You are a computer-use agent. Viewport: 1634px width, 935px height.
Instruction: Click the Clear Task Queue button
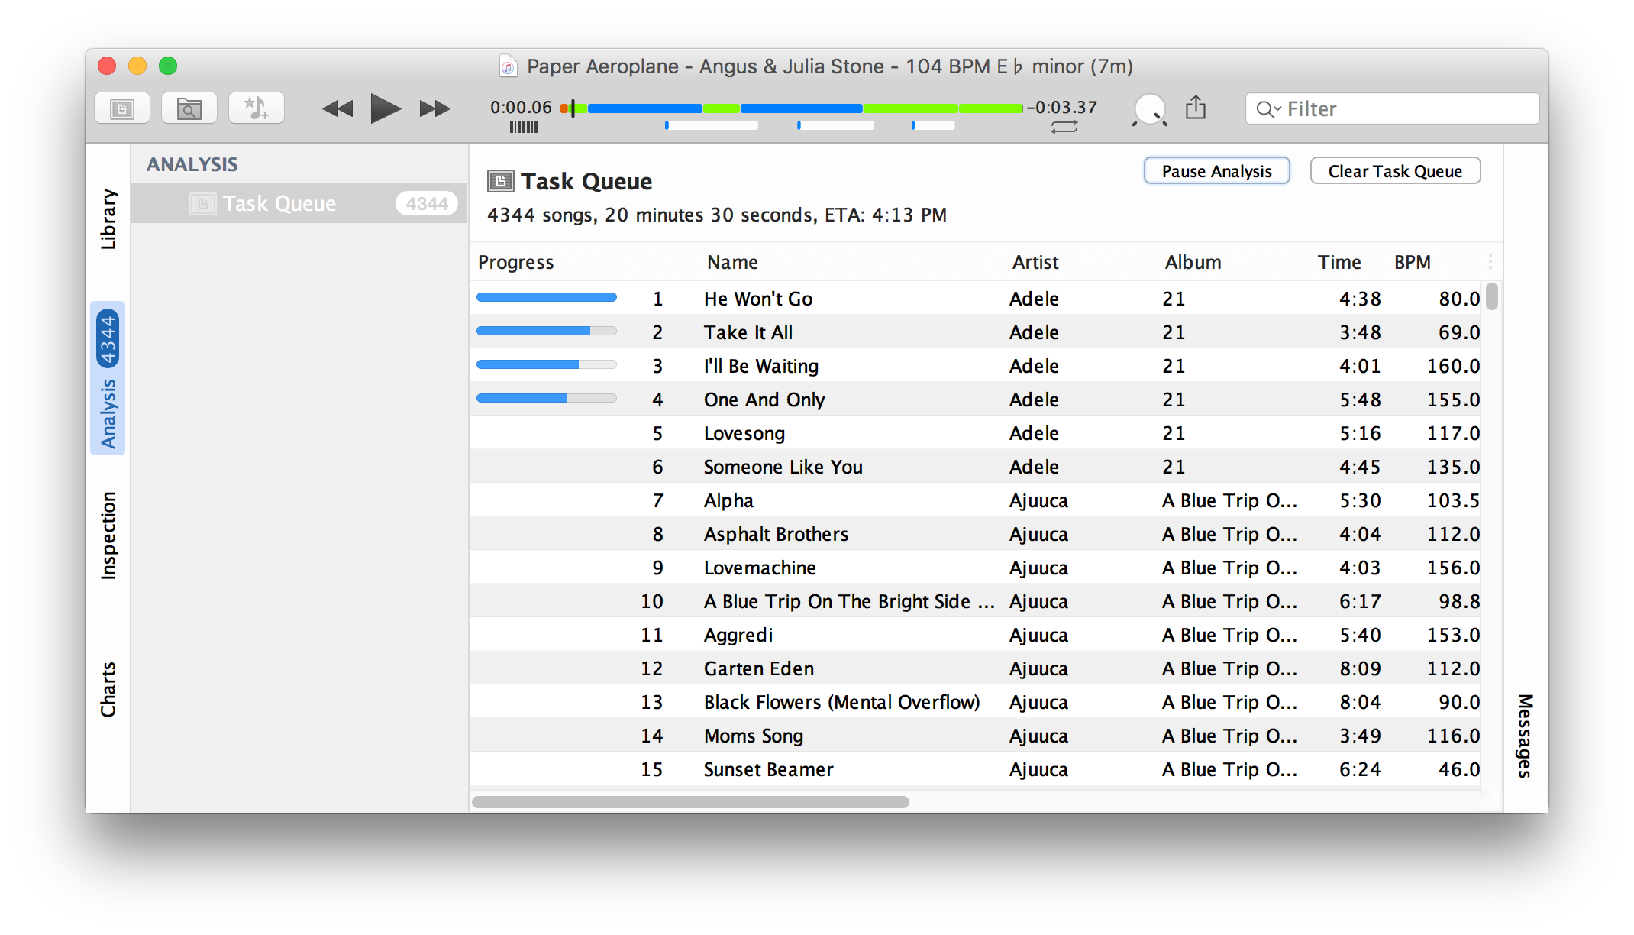(1395, 170)
